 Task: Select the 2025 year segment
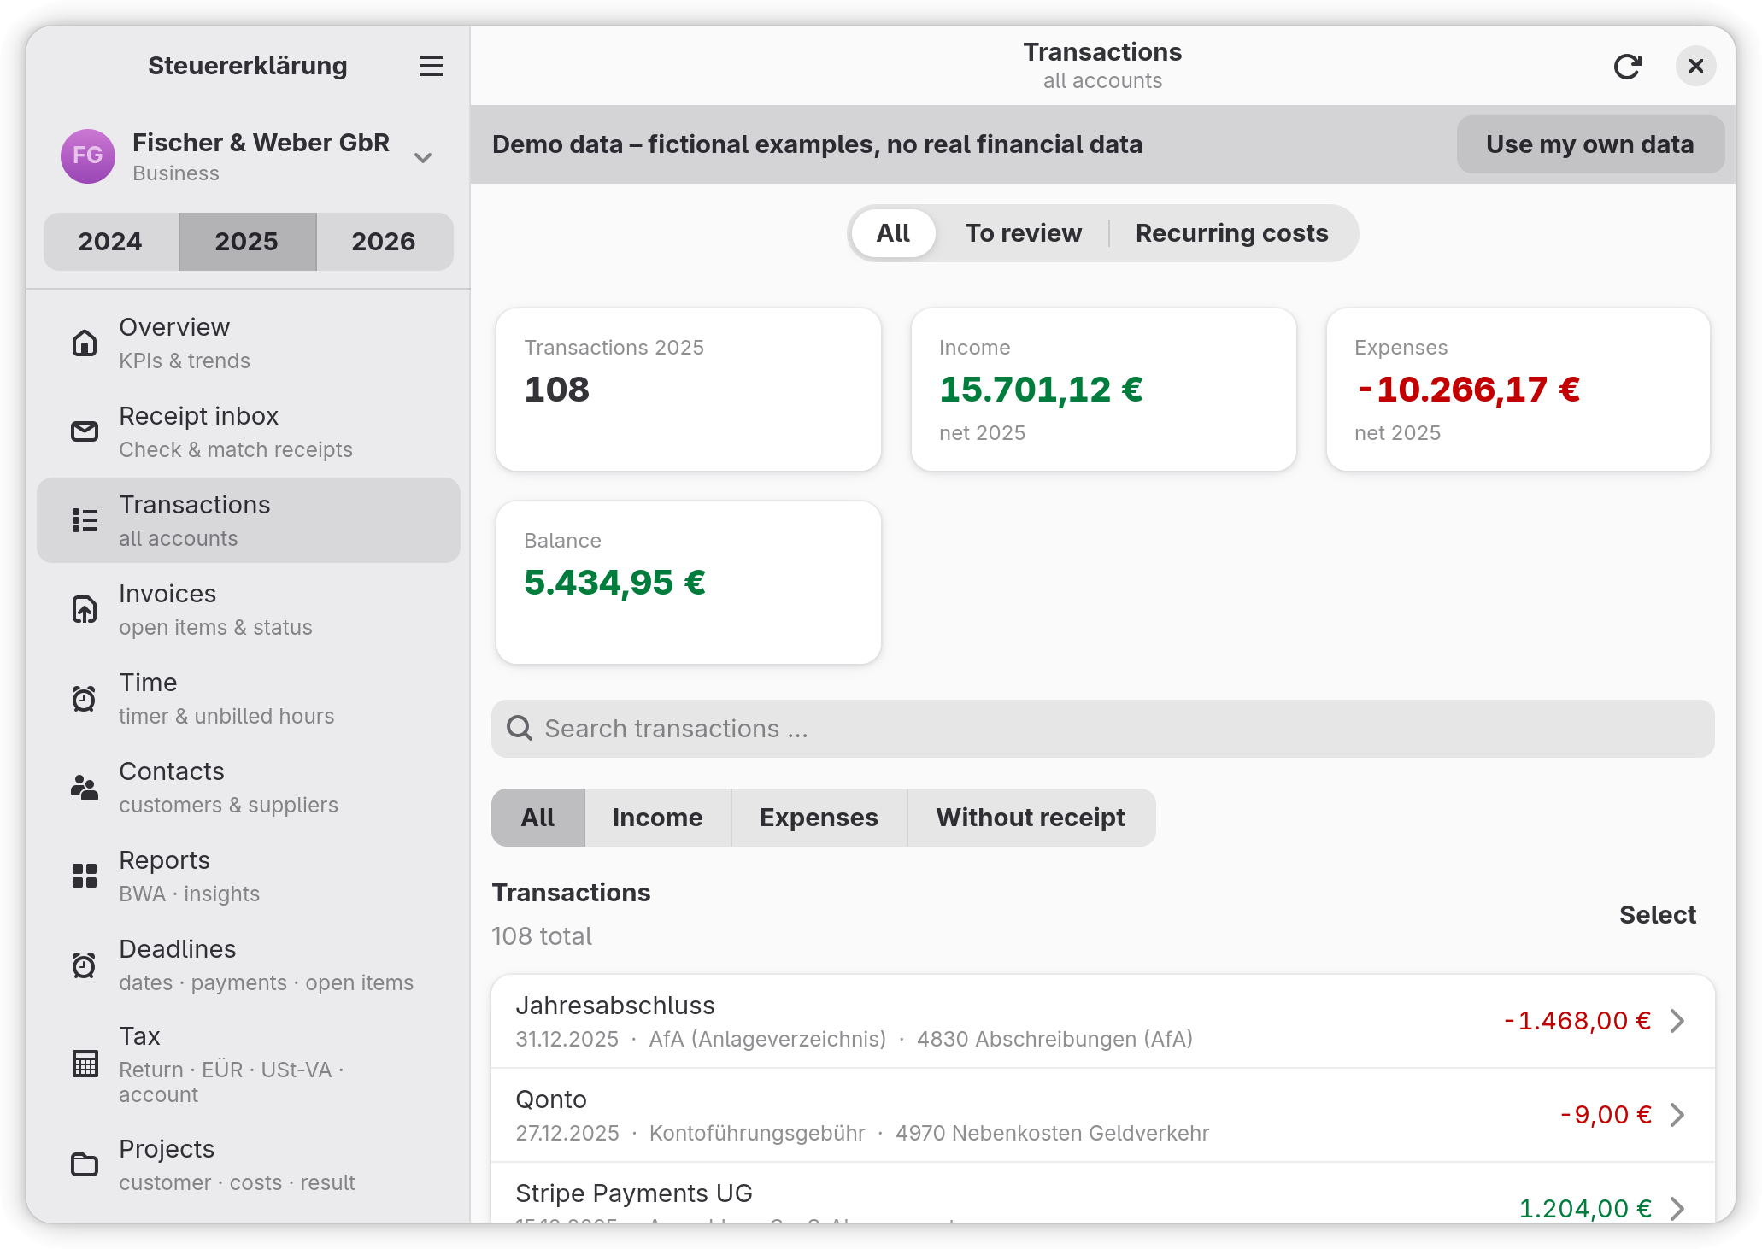pos(247,242)
